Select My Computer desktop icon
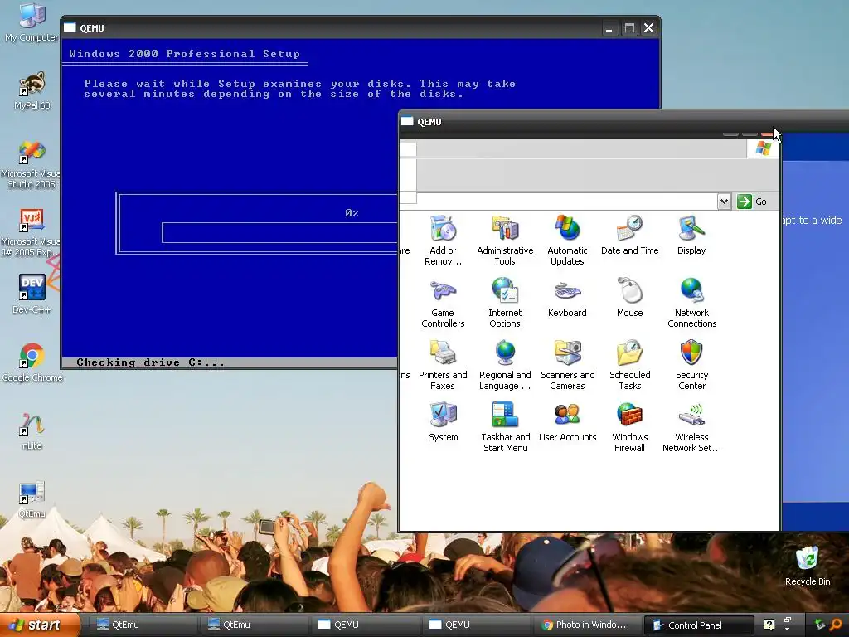Image resolution: width=849 pixels, height=637 pixels. click(x=32, y=22)
